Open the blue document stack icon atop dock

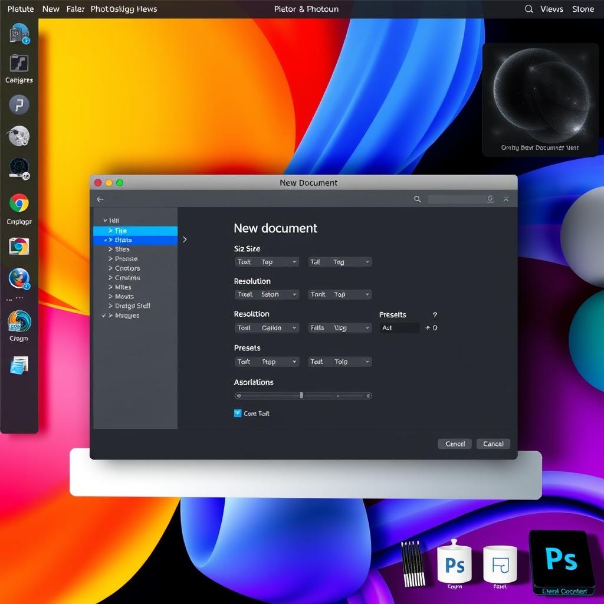[19, 33]
